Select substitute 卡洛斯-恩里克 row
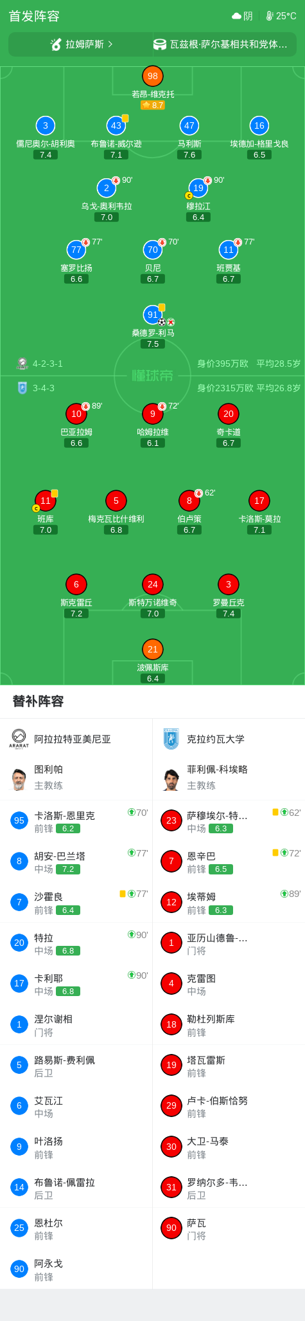This screenshot has height=1321, width=305. point(76,820)
